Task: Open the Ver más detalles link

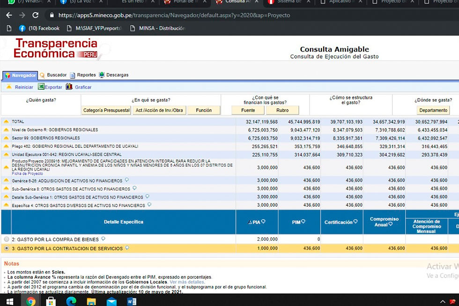Action: (187, 282)
